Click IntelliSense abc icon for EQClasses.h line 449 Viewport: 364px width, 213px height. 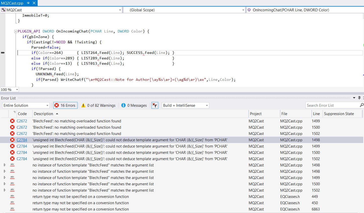(x=12, y=197)
